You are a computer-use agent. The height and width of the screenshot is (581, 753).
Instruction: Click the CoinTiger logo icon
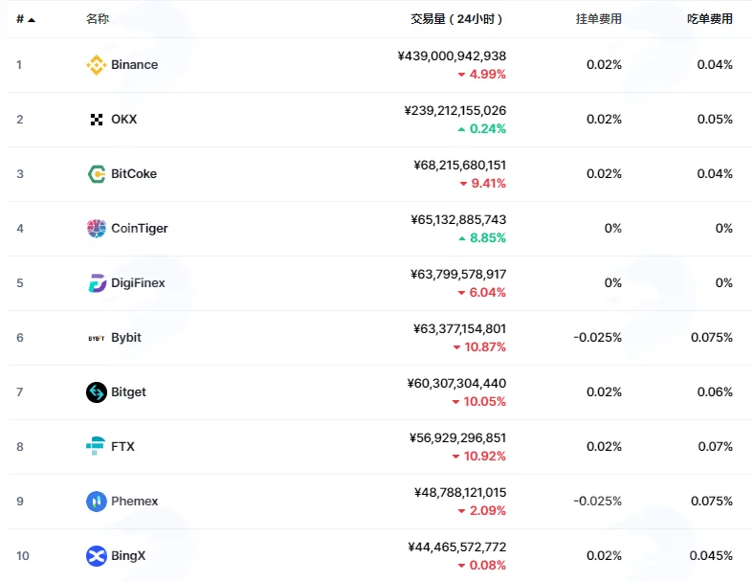coord(97,228)
